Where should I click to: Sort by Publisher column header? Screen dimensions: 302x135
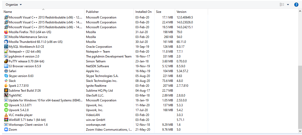pyautogui.click(x=92, y=12)
